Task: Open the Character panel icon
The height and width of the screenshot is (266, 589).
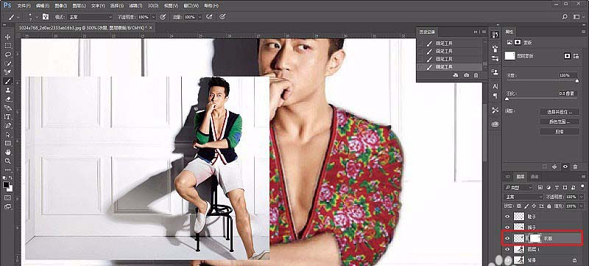Action: pos(495,86)
